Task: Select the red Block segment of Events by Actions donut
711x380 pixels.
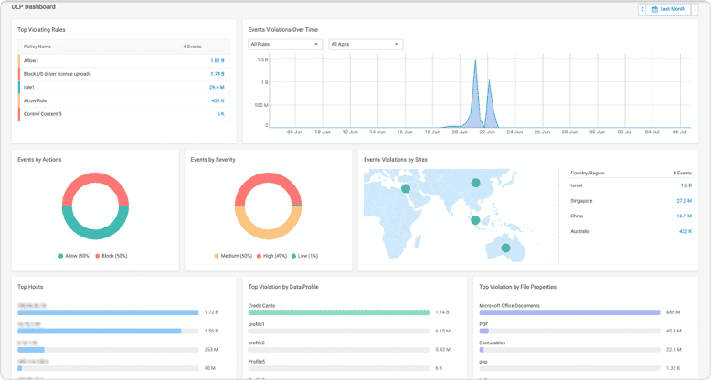Action: (95, 178)
